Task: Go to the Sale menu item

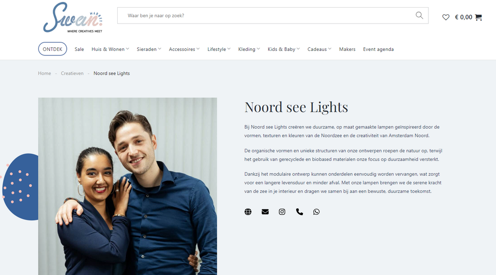Action: [79, 49]
